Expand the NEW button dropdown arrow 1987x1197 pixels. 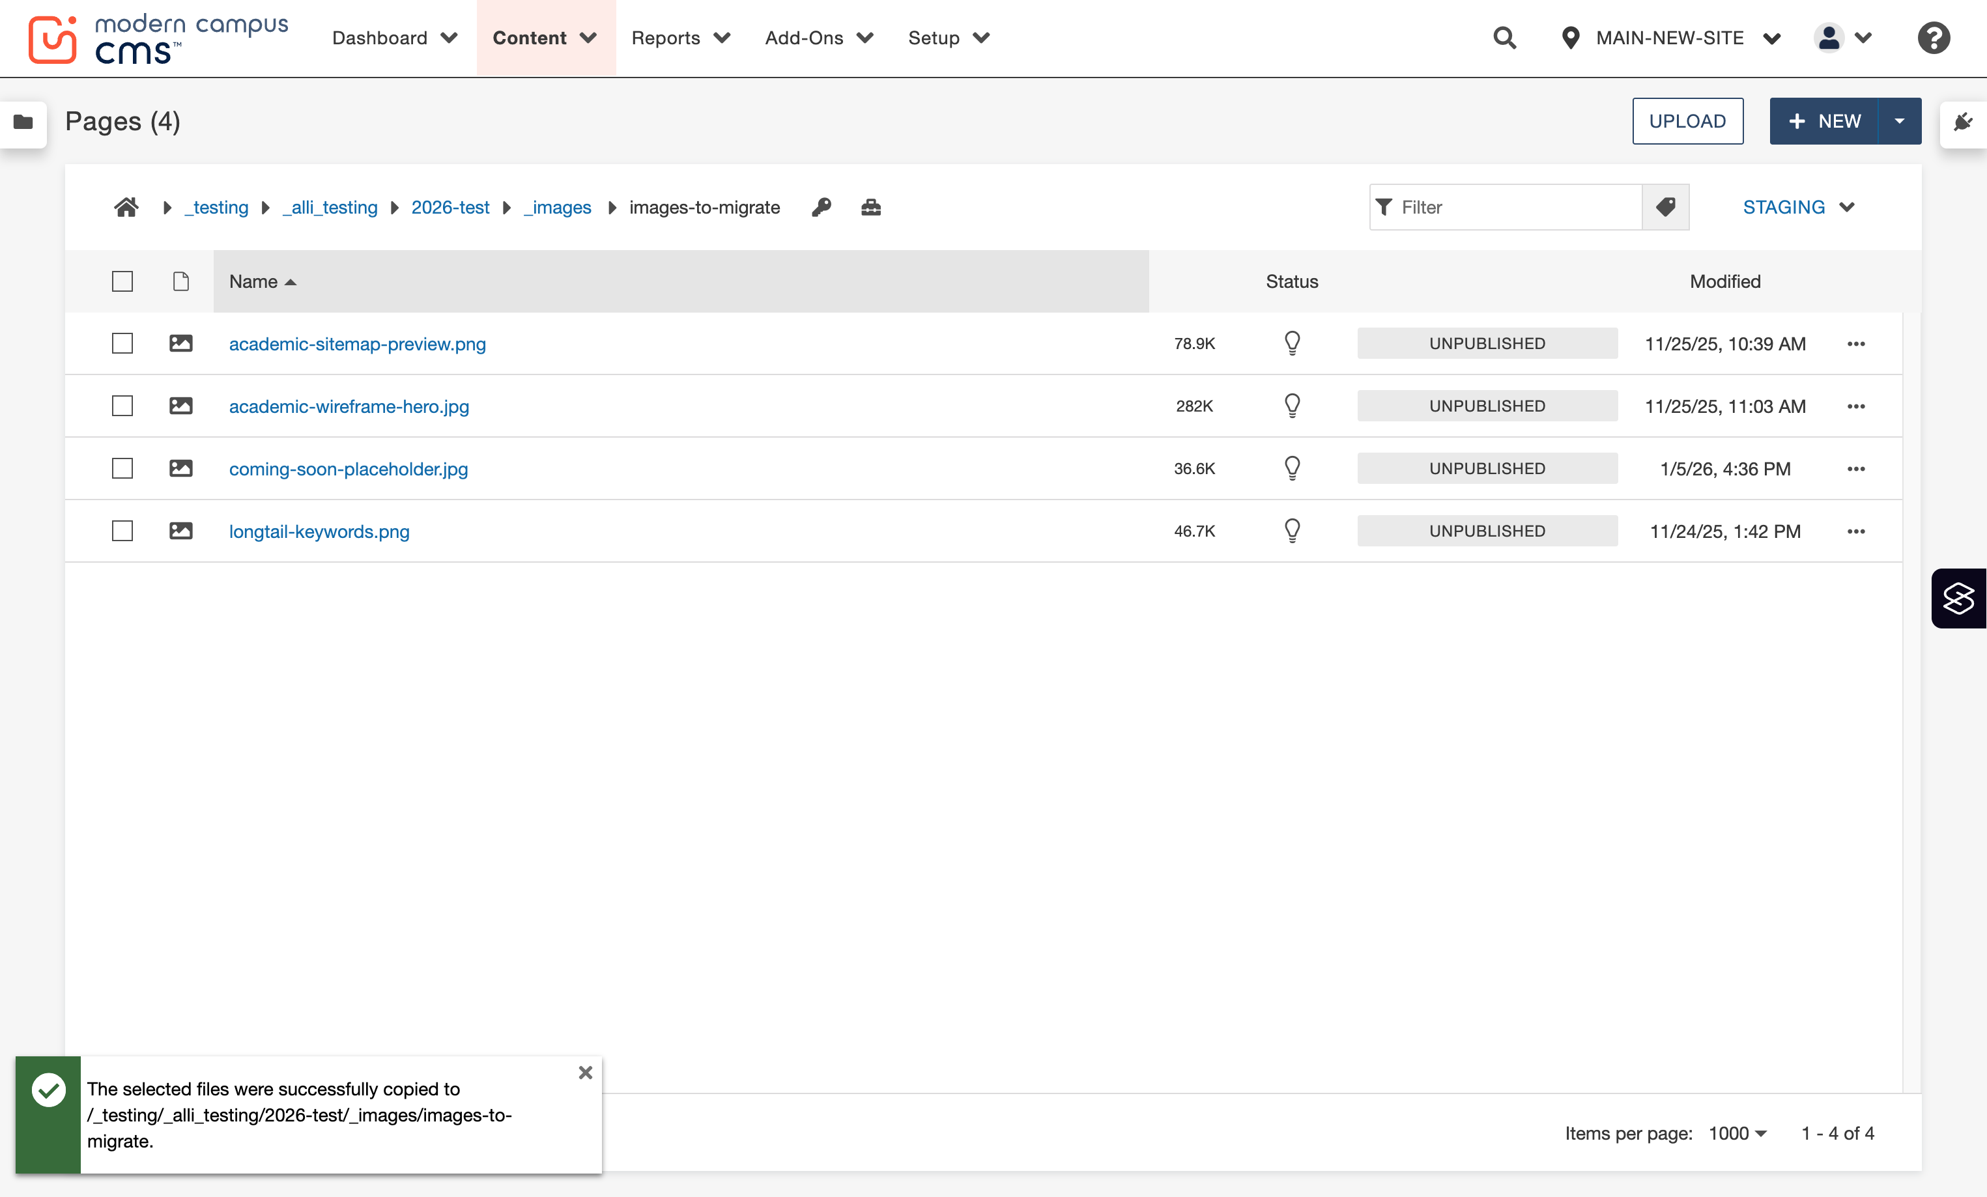click(1900, 122)
